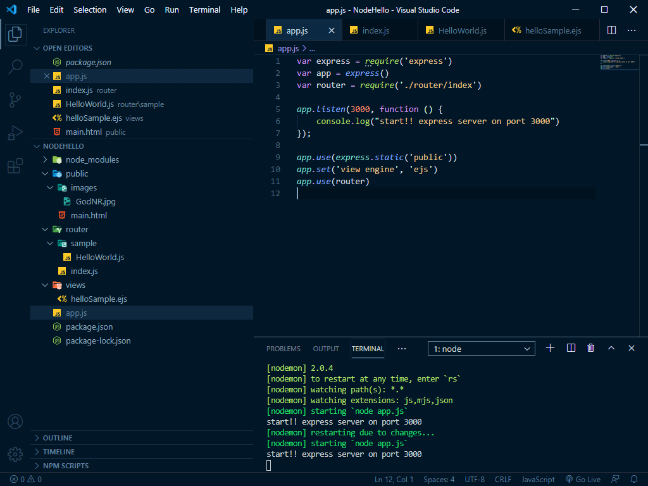Open terminal selector dropdown '1: node'
Viewport: 648px width, 486px height.
pos(482,349)
